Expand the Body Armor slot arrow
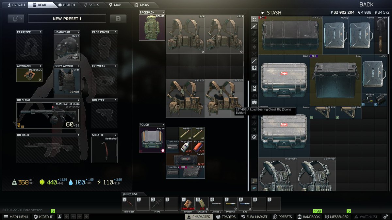 (x=78, y=66)
